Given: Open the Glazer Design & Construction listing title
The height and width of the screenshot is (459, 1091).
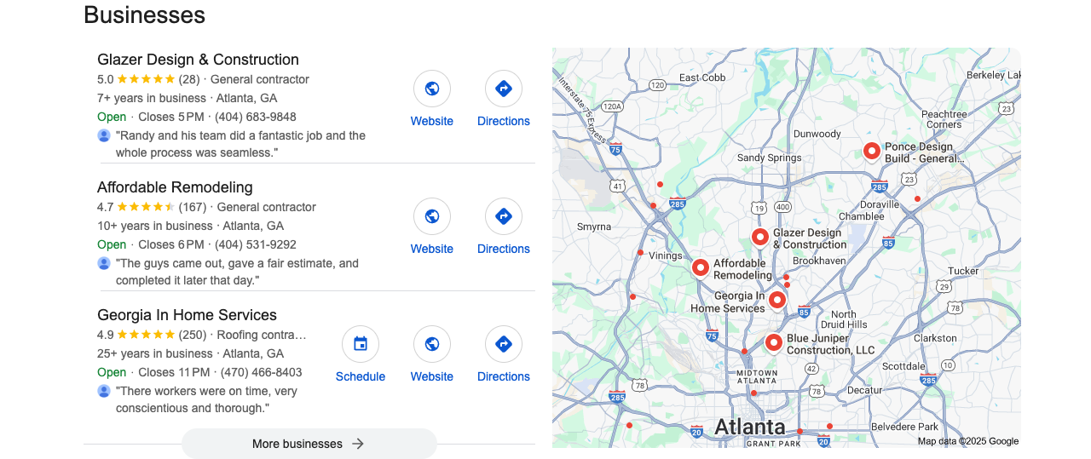Looking at the screenshot, I should [x=198, y=60].
